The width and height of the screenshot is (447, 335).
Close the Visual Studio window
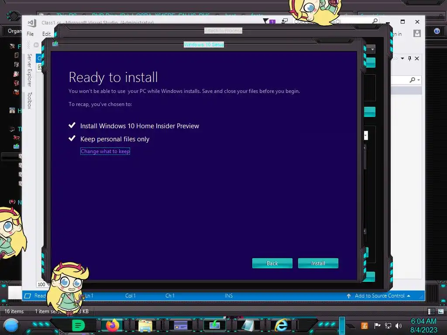pos(417,22)
